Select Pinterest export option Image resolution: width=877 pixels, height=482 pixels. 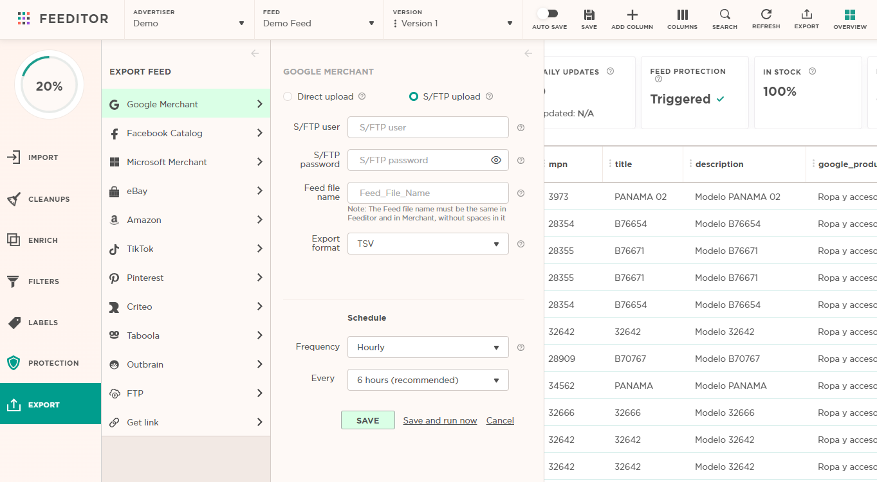click(186, 278)
